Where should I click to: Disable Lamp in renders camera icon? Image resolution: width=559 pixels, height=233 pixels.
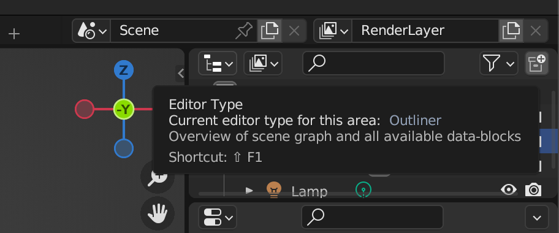tap(533, 190)
